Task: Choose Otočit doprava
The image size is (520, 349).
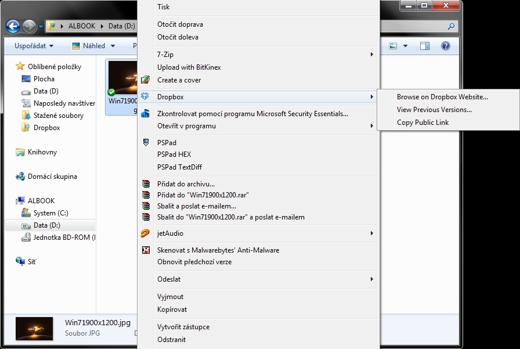Action: coord(258,24)
